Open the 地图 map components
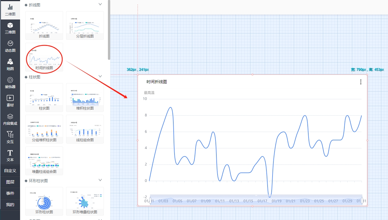388x220 pixels. pos(10,65)
